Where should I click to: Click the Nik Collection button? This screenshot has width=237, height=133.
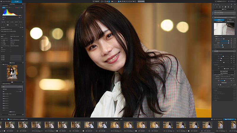coord(218,119)
